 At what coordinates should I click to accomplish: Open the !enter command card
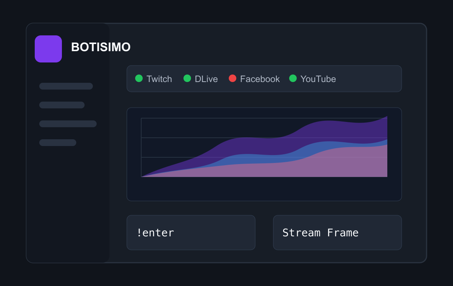tap(191, 233)
